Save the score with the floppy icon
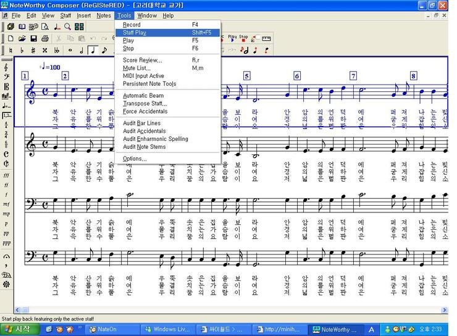 tap(33, 38)
